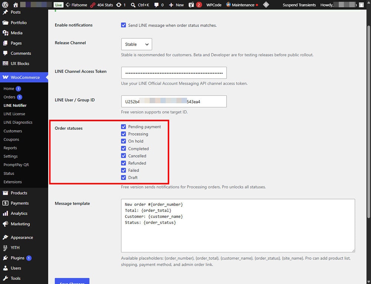The height and width of the screenshot is (284, 371).
Task: Click the Pages icon in sidebar
Action: pyautogui.click(x=5, y=43)
